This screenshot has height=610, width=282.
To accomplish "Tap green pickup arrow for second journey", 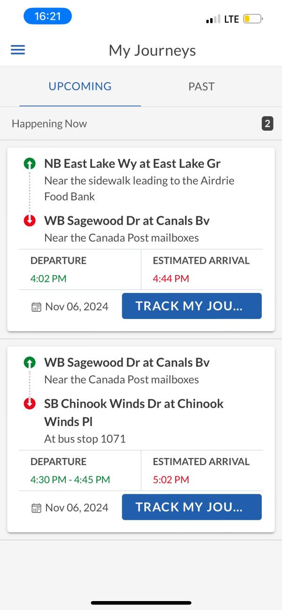I will click(30, 363).
